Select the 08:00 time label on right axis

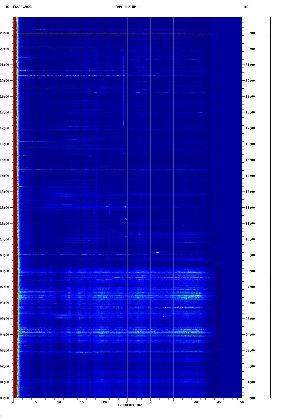[x=250, y=271]
